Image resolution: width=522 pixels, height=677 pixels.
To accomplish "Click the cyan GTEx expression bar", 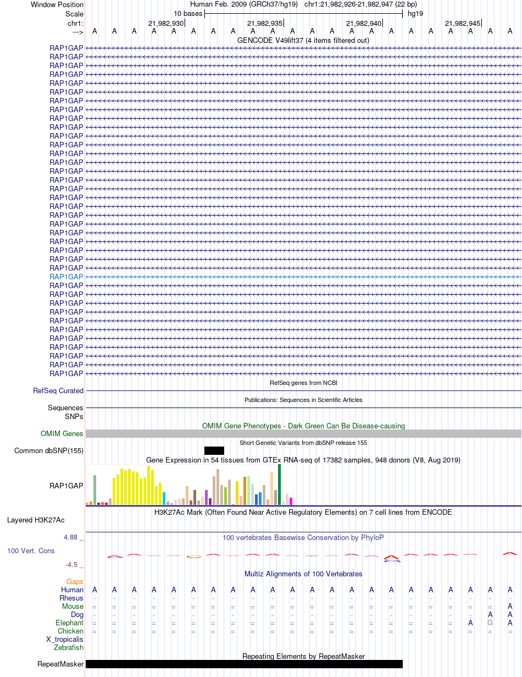I will (164, 498).
